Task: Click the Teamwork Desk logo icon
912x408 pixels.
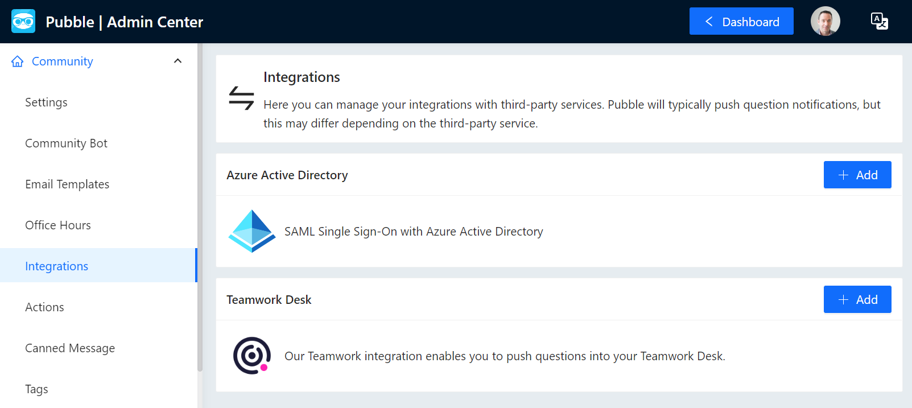Action: pos(252,356)
